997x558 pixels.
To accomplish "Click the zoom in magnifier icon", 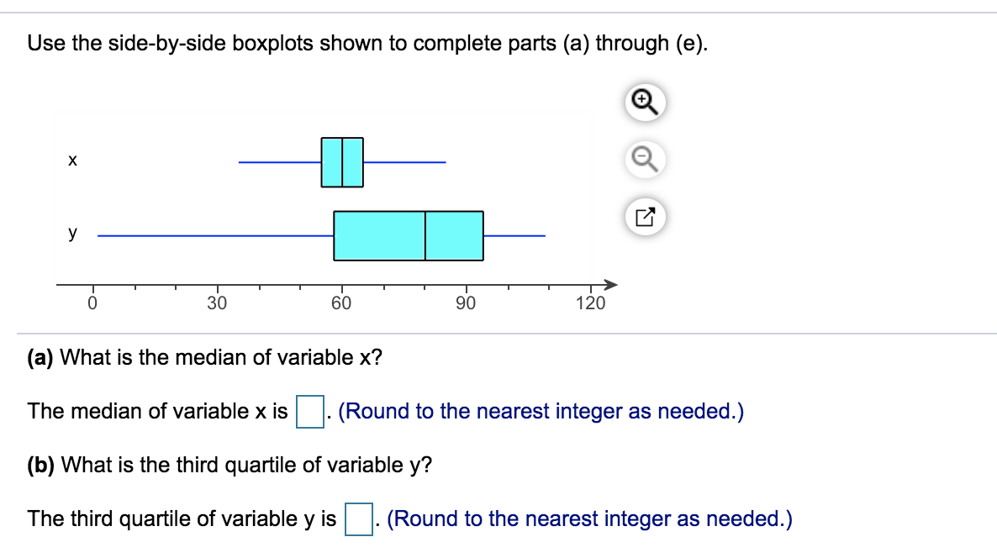I will pos(645,102).
